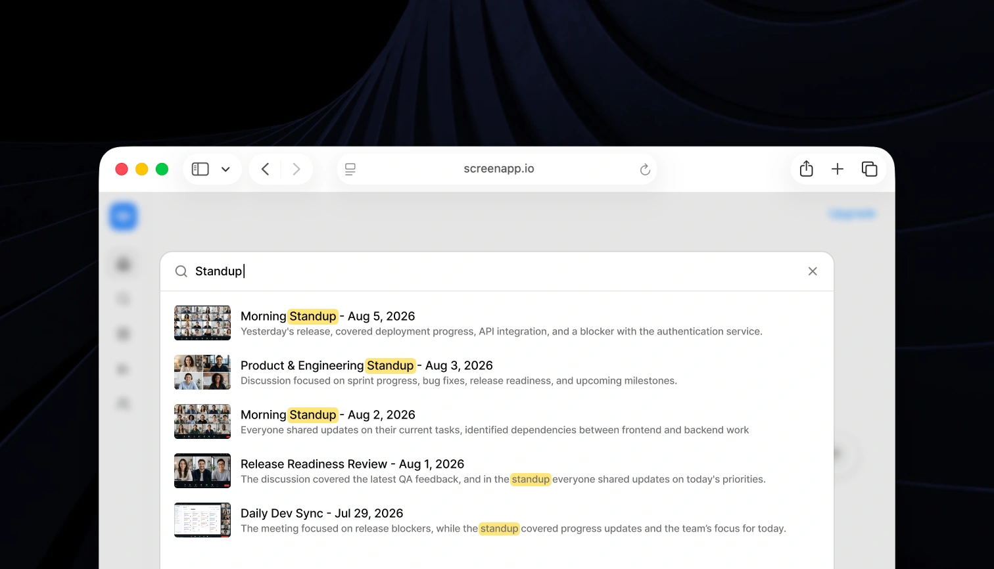Open Release Readiness Review - Aug 1 result

pyautogui.click(x=497, y=470)
